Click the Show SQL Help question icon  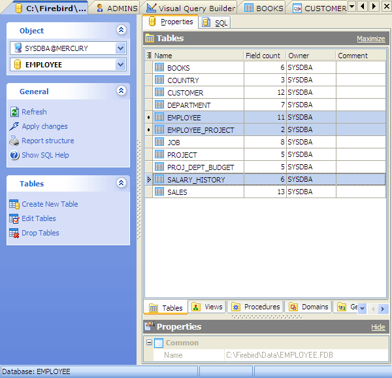[14, 155]
